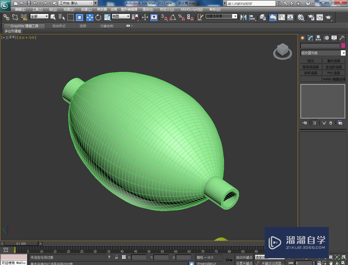Open the selection filter dropdown showing 全部
This screenshot has height=265, width=348.
tap(39, 16)
